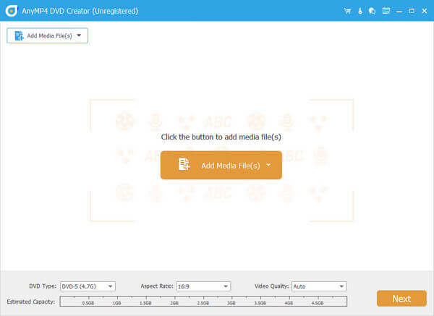Open the Aspect Ratio dropdown
The height and width of the screenshot is (316, 434).
coord(203,286)
